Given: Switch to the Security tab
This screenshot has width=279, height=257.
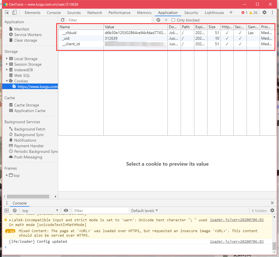Looking at the screenshot, I should [191, 13].
